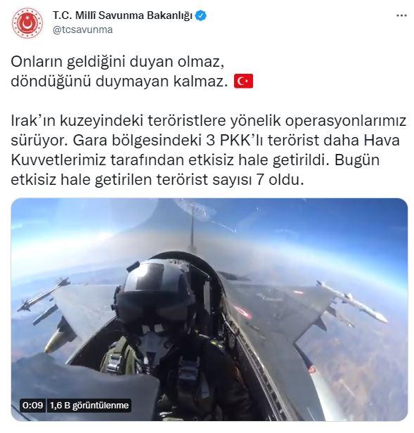Open T.C. Millî Savunma Bakanlığı profile name
This screenshot has height=433, width=414.
(x=122, y=15)
